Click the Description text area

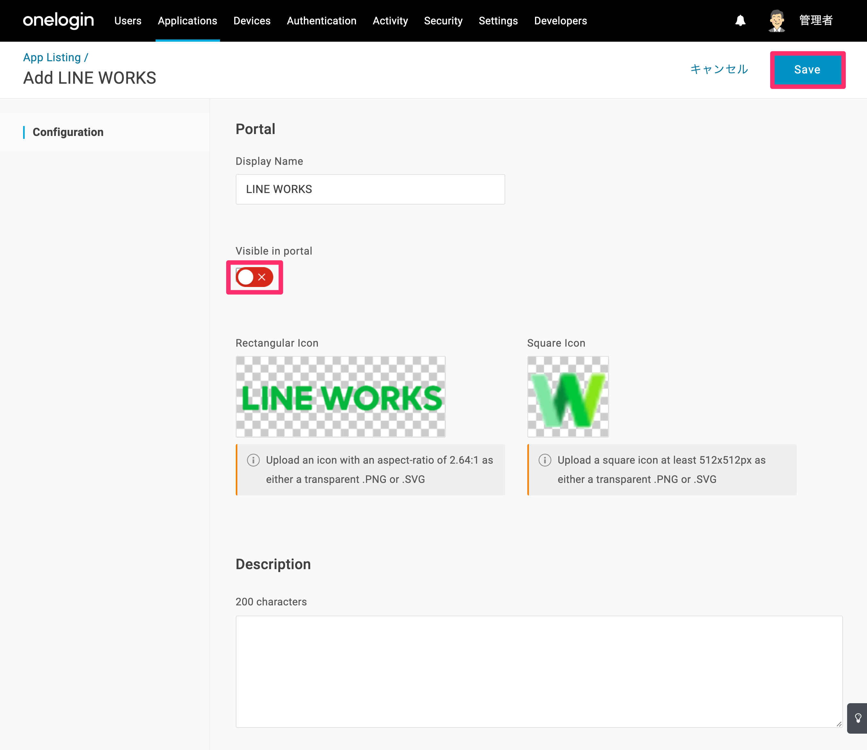point(539,671)
